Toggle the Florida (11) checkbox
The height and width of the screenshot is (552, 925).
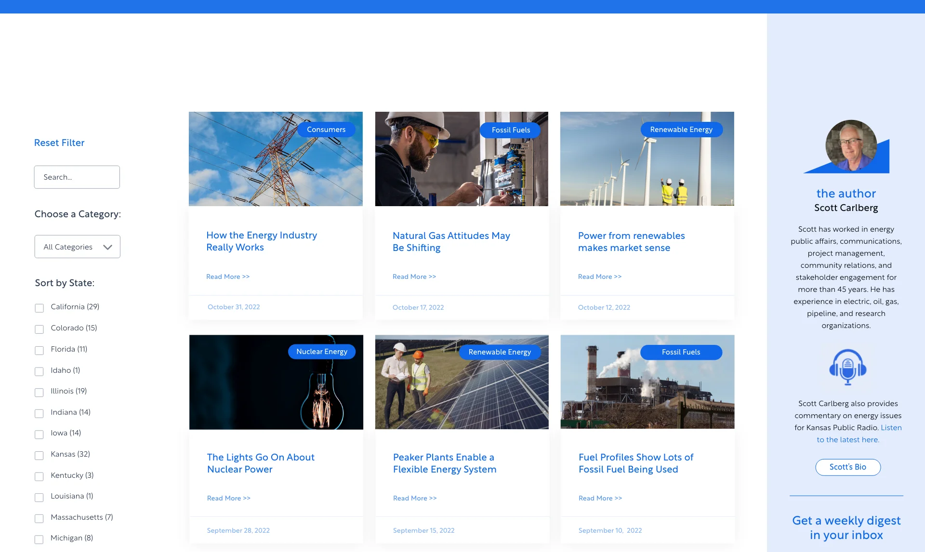pos(40,350)
